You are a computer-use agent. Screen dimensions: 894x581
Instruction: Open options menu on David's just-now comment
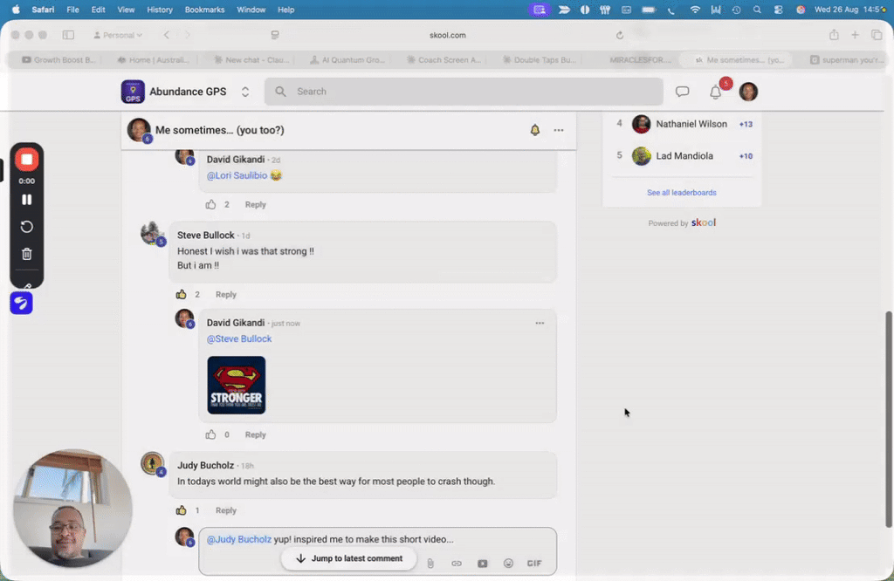[540, 323]
